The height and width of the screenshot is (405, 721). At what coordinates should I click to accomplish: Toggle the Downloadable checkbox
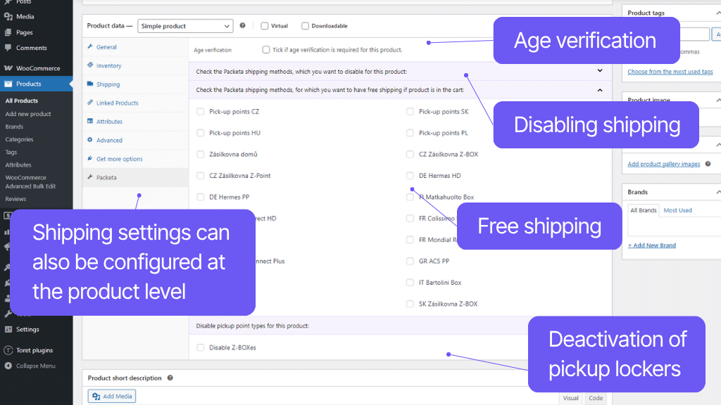305,26
